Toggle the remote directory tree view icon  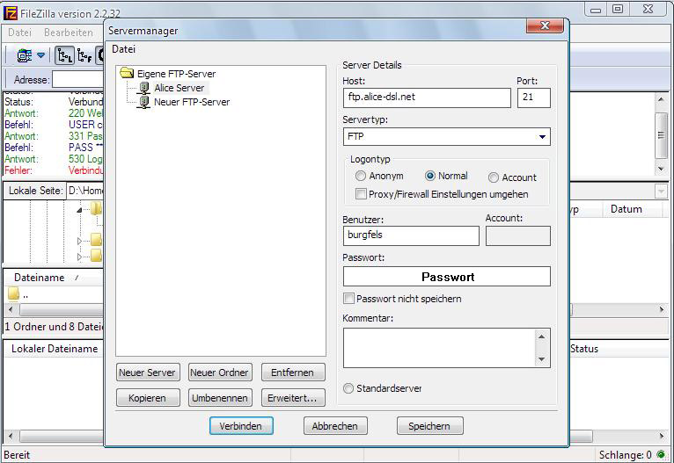coord(84,55)
